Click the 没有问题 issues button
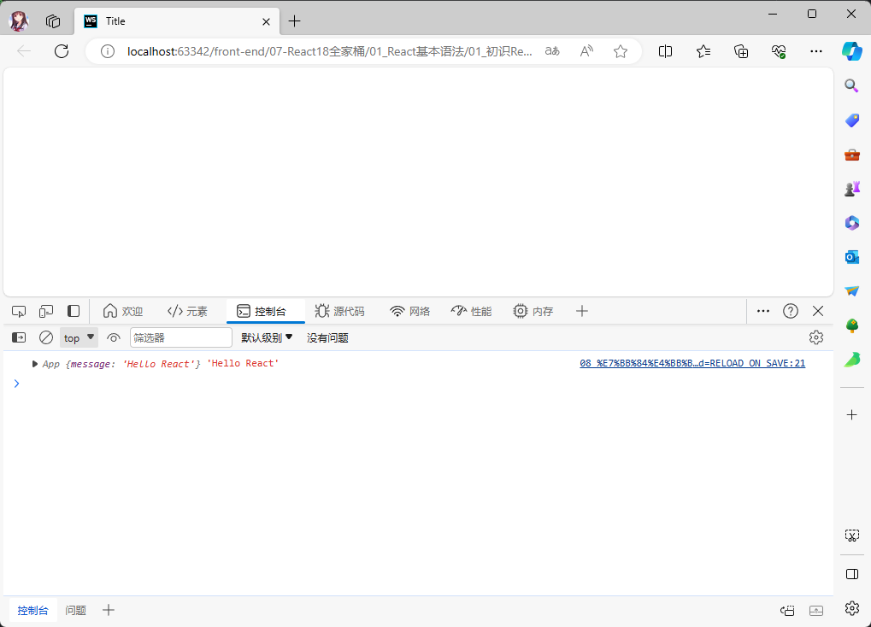Screen dimensions: 871x627 pyautogui.click(x=327, y=337)
